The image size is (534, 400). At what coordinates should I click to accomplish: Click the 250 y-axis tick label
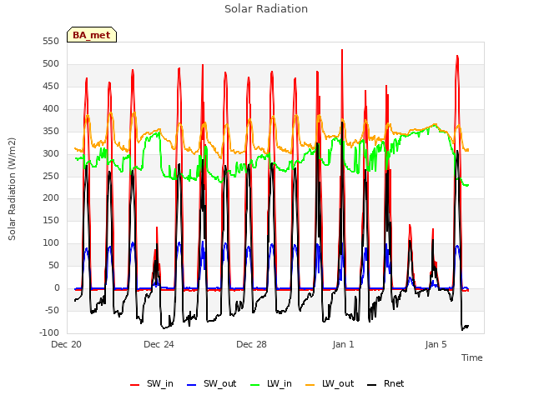click(51, 176)
